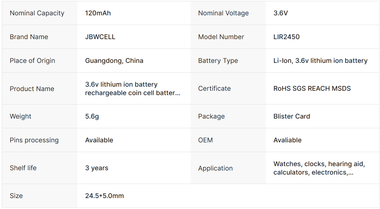The width and height of the screenshot is (380, 209).
Task: Select the Guangdong, China origin value
Action: [114, 61]
